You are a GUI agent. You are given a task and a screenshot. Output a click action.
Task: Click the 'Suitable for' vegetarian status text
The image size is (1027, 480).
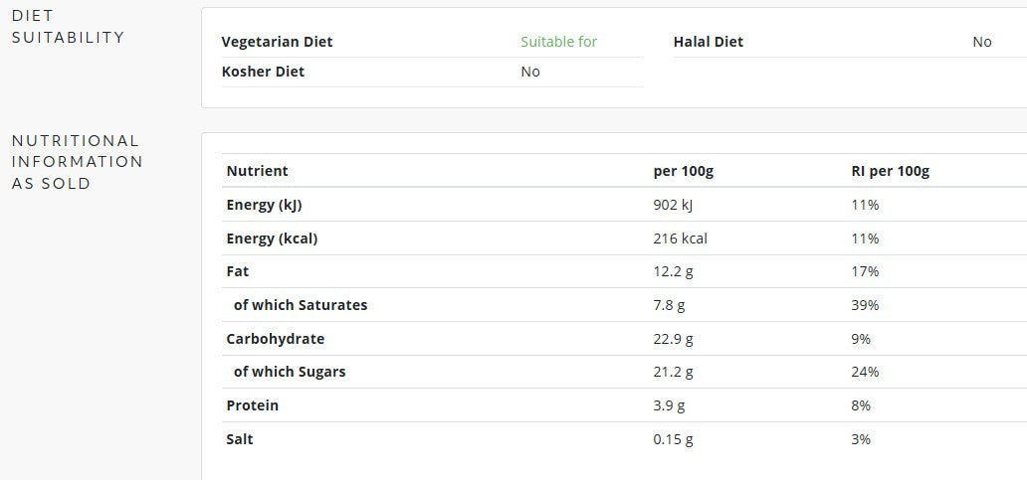coord(558,42)
